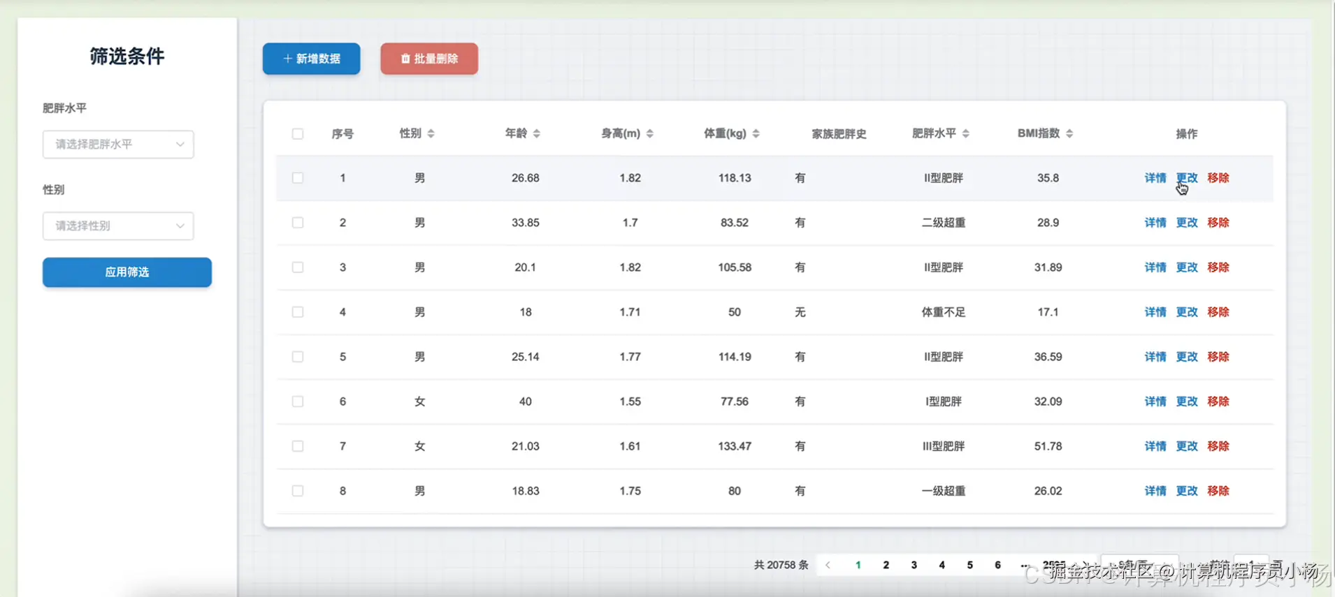Click 更改 for row 8
This screenshot has height=597, width=1335.
coord(1187,491)
